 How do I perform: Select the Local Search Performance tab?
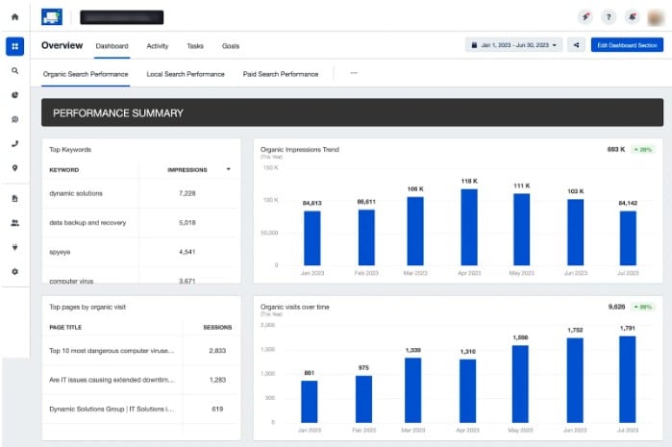pyautogui.click(x=186, y=74)
